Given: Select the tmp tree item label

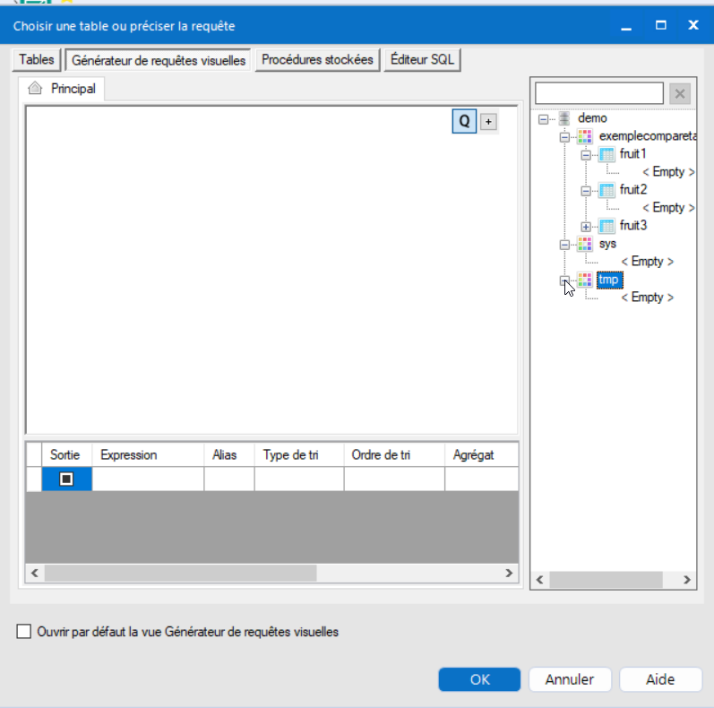Looking at the screenshot, I should pyautogui.click(x=609, y=280).
